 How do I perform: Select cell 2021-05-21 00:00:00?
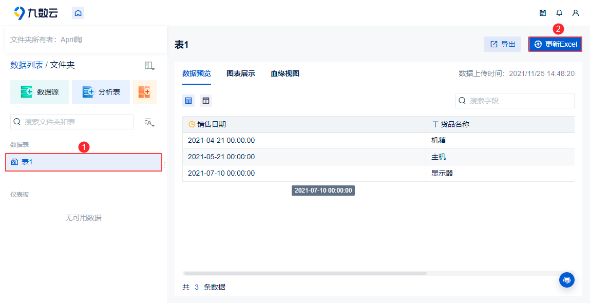click(304, 157)
